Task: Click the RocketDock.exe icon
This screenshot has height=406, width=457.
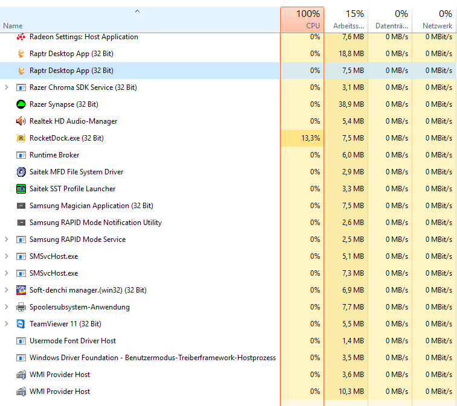Action: (x=21, y=138)
